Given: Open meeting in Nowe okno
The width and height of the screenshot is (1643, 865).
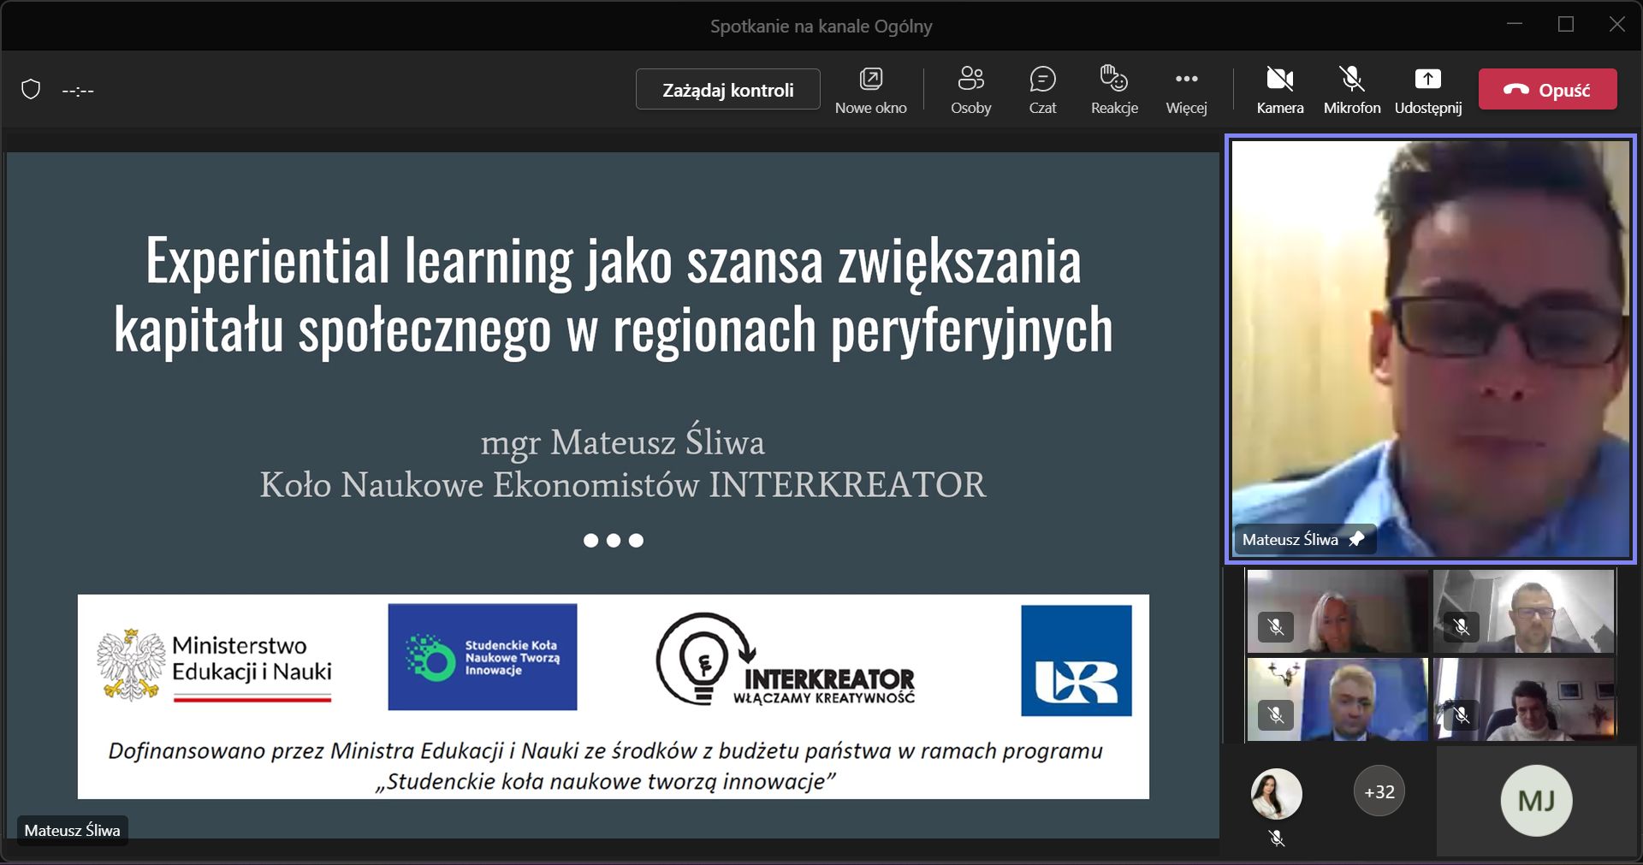Looking at the screenshot, I should pos(870,90).
